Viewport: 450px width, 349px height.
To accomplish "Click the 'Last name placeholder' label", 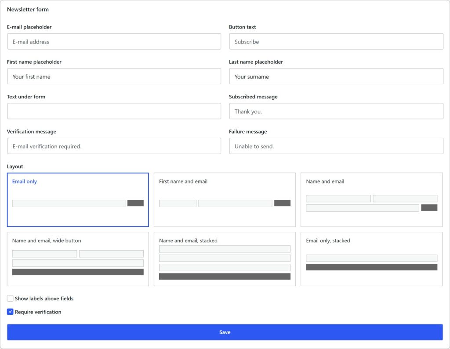I will [256, 62].
